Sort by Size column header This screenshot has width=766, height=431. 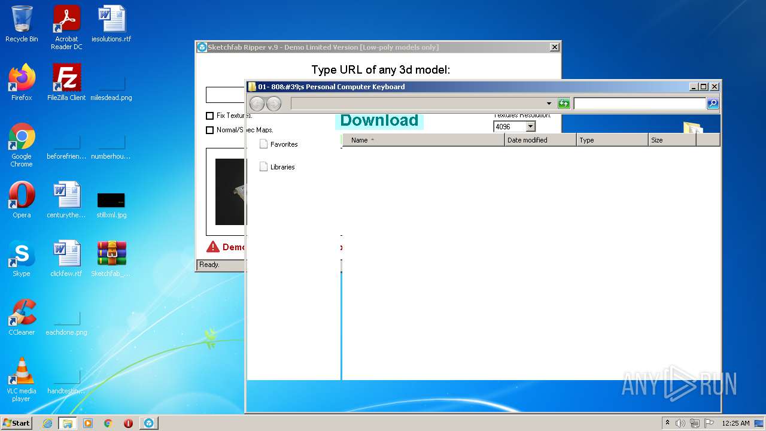[x=672, y=140]
